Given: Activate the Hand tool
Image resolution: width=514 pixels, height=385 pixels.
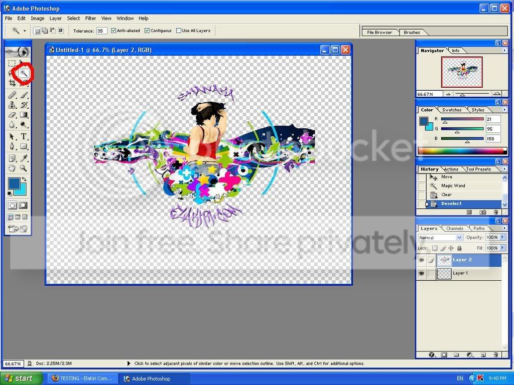Looking at the screenshot, I should [12, 168].
